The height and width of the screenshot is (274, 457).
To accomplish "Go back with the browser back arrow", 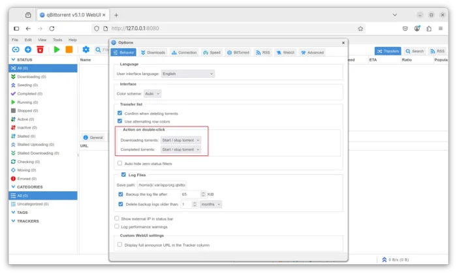I will [x=28, y=29].
